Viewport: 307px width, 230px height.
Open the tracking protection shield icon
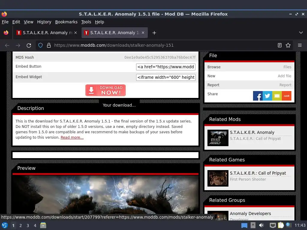(x=40, y=46)
